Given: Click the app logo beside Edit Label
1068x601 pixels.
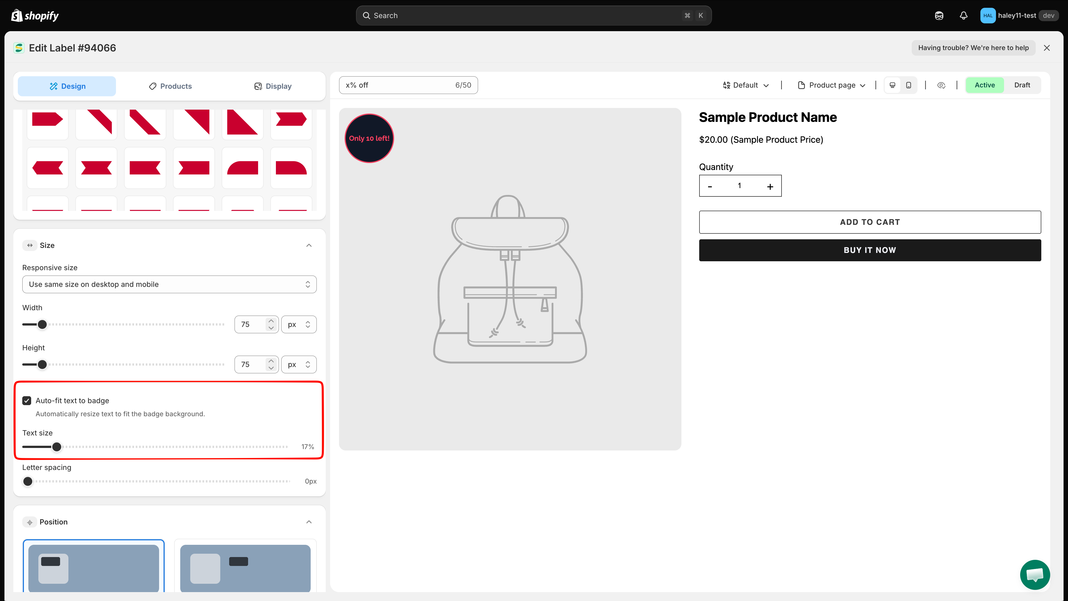Looking at the screenshot, I should tap(19, 48).
